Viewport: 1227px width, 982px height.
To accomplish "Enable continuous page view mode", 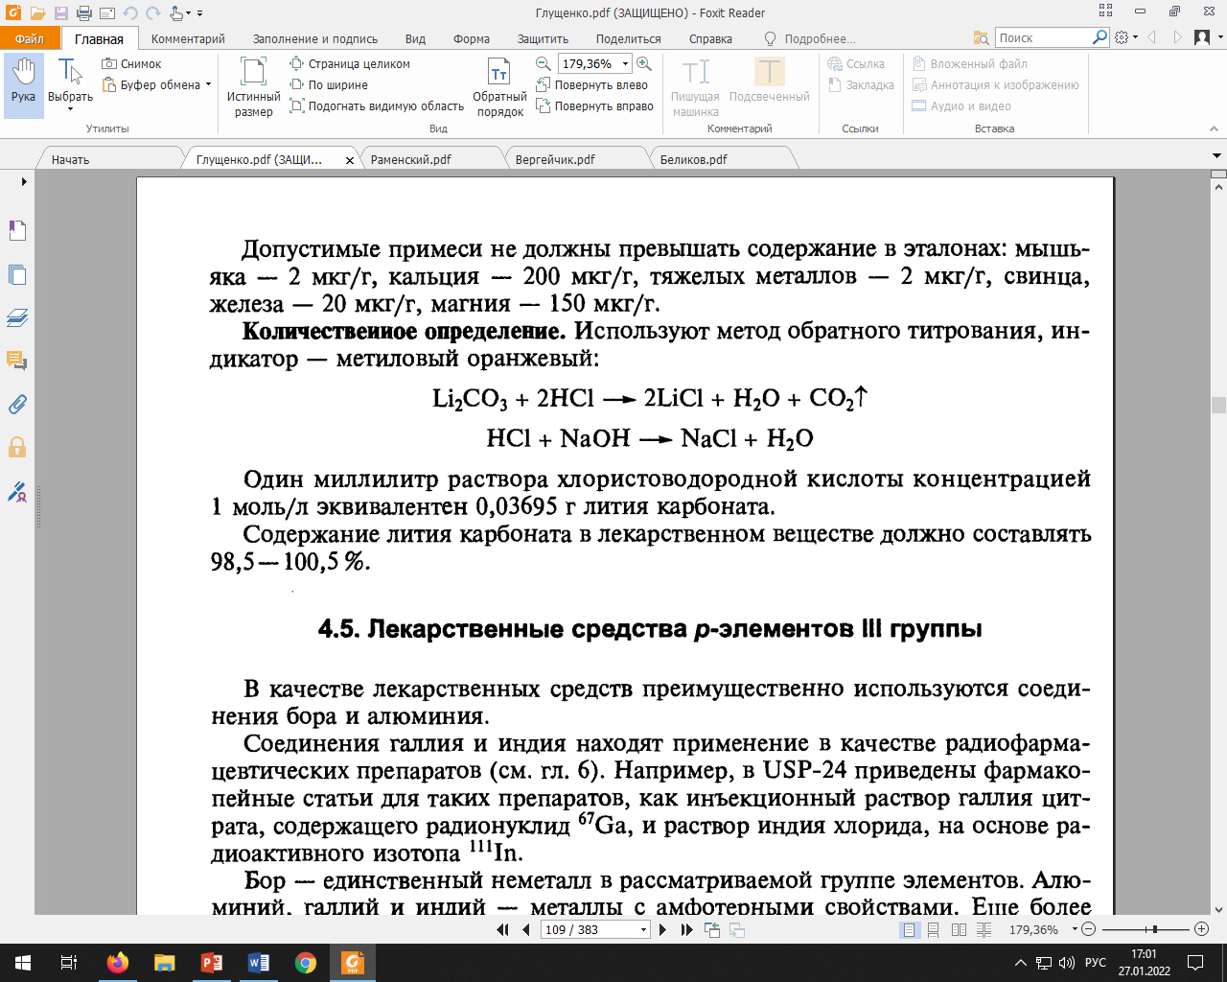I will tap(933, 929).
